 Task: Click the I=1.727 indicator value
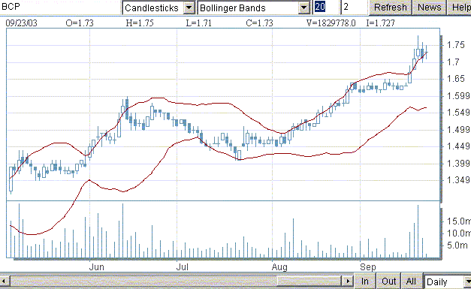click(x=380, y=23)
